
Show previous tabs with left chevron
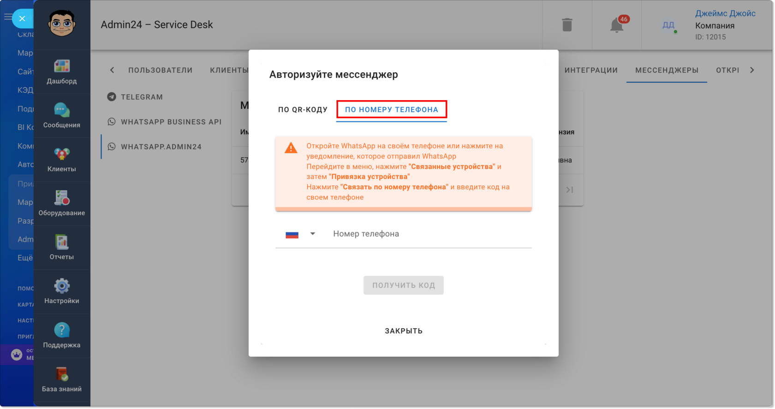(x=112, y=70)
